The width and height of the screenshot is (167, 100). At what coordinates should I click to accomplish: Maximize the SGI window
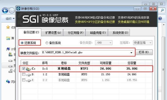(145, 9)
